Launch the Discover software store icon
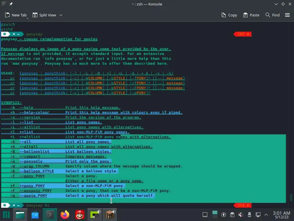This screenshot has height=221, width=294. 35,215
